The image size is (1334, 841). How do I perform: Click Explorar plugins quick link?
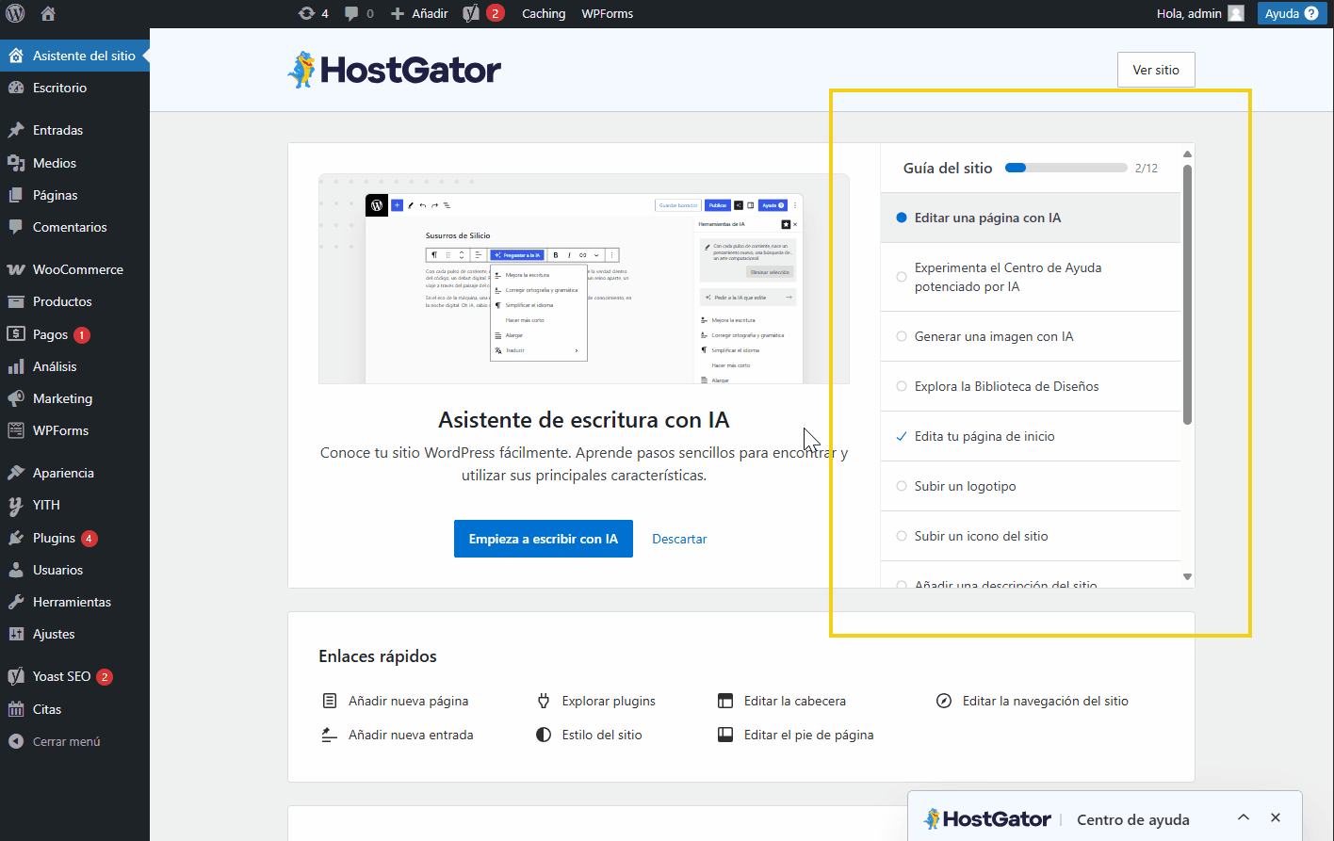(595, 701)
